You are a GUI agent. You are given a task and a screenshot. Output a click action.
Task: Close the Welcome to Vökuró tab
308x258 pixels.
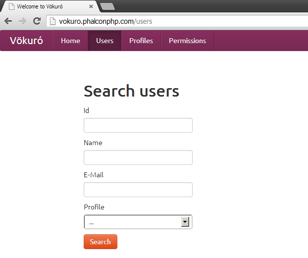(x=91, y=7)
